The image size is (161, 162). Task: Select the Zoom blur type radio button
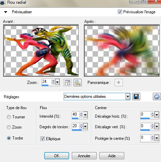coord(9,127)
